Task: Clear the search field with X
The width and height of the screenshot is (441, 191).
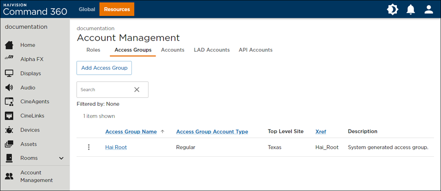Action: 137,90
